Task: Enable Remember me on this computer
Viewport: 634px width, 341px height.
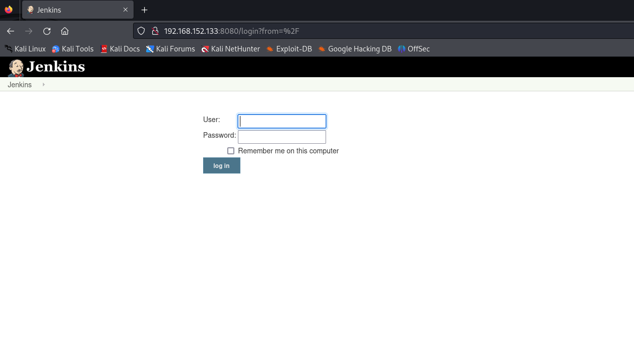Action: (231, 151)
